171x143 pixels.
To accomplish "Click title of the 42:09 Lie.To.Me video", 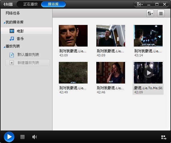I will coord(148,88).
